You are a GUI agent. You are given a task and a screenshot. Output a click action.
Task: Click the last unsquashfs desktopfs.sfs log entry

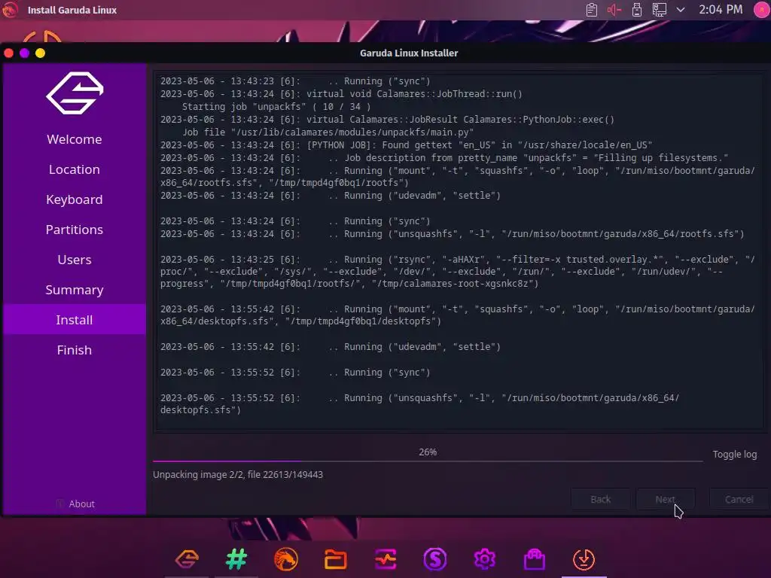point(419,403)
